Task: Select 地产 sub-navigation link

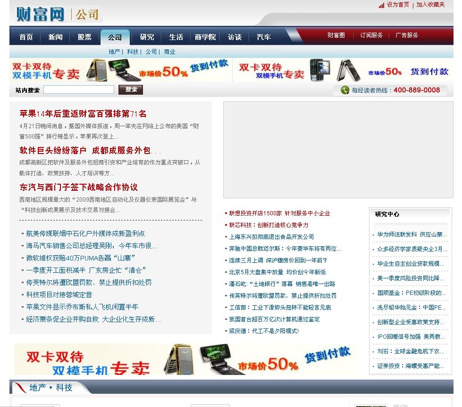Action: 114,52
